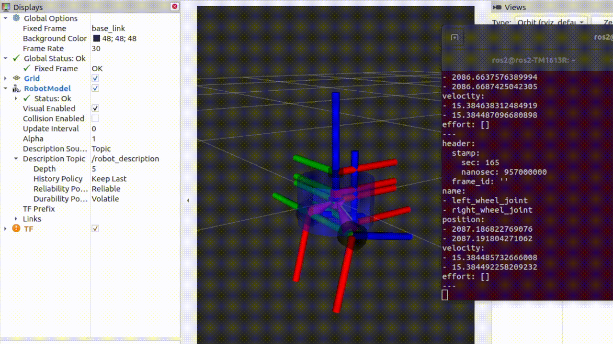Image resolution: width=613 pixels, height=344 pixels.
Task: Close the Displays panel with red X
Action: [175, 7]
